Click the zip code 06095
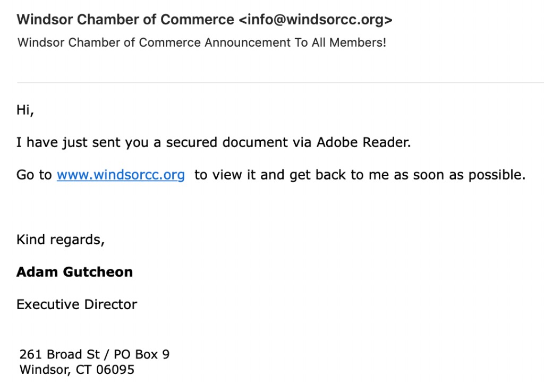 click(x=115, y=370)
